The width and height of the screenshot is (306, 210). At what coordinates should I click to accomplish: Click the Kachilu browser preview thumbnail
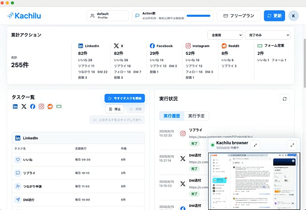[x=254, y=181]
